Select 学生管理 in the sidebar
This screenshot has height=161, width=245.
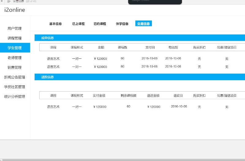(15, 48)
